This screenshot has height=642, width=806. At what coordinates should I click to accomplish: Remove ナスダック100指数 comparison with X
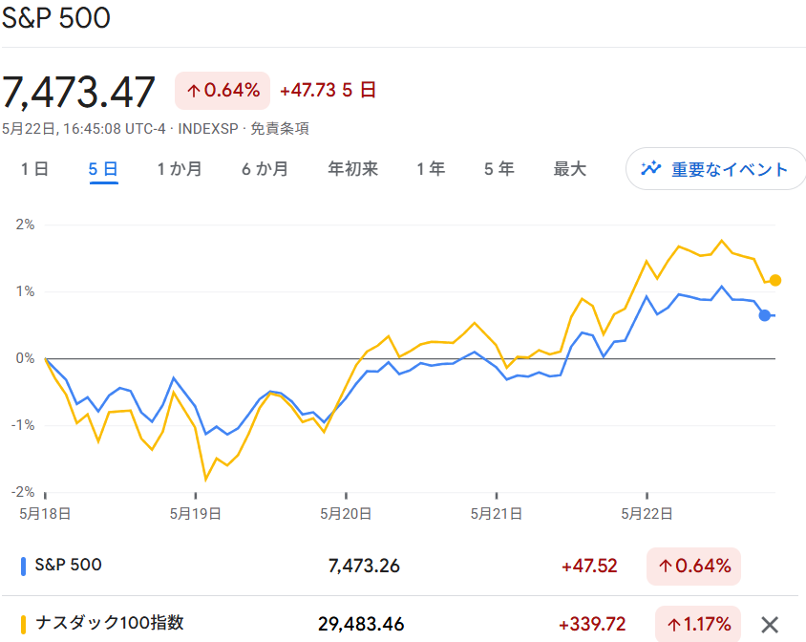pyautogui.click(x=770, y=625)
